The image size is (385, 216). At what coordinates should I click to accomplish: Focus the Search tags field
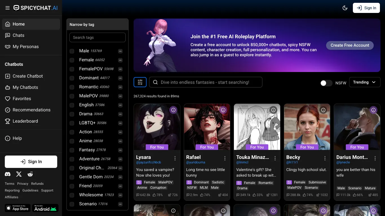pos(98,37)
